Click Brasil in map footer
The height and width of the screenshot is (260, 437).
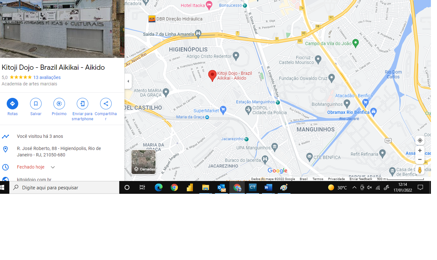click(x=304, y=179)
